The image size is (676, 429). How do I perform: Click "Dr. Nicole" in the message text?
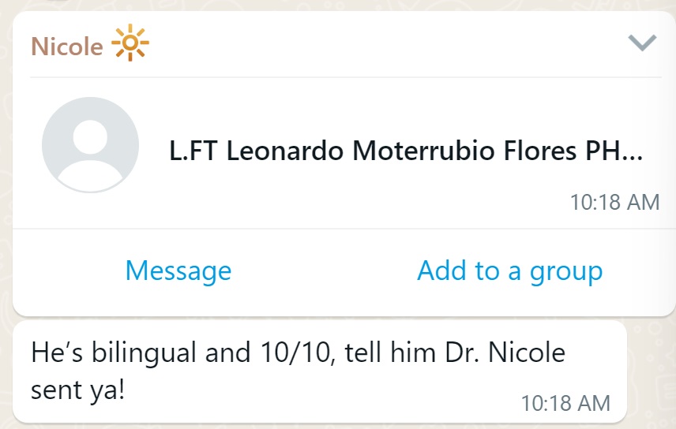point(505,353)
